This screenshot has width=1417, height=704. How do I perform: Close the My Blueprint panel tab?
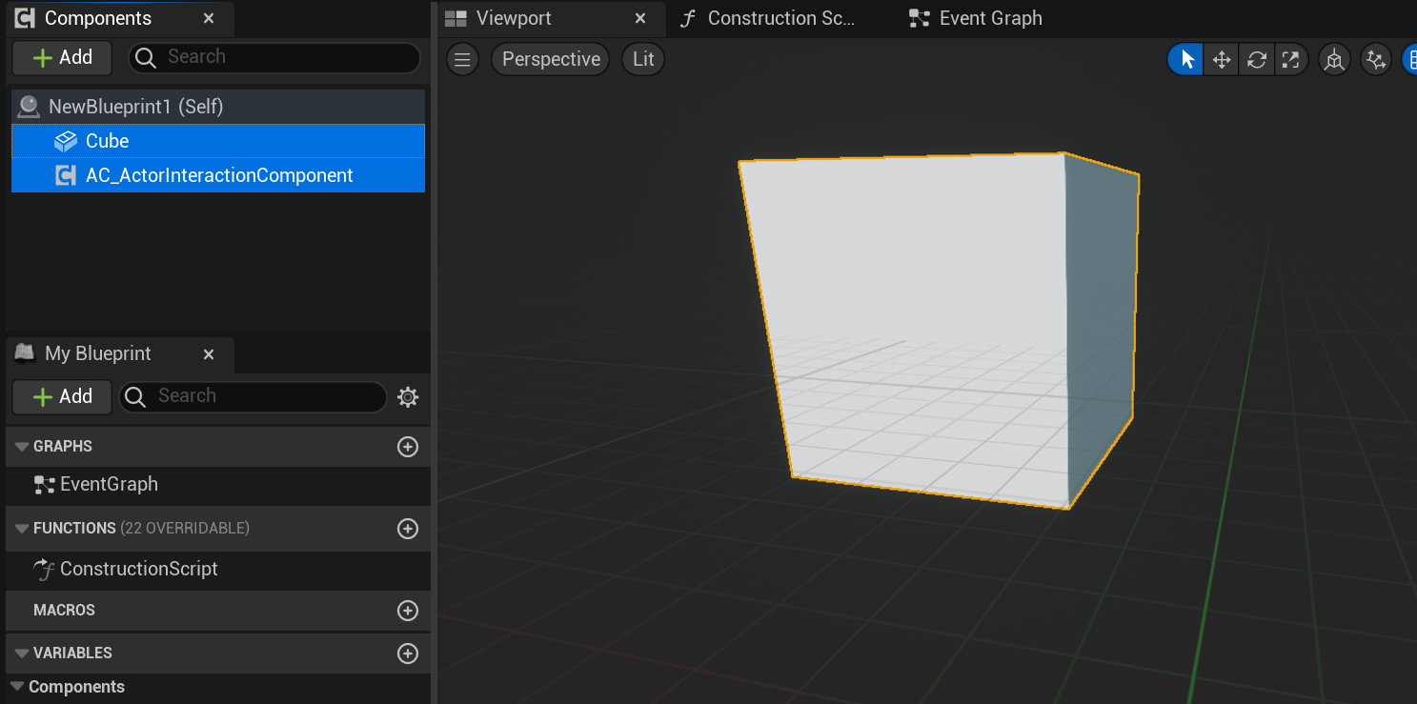[209, 353]
